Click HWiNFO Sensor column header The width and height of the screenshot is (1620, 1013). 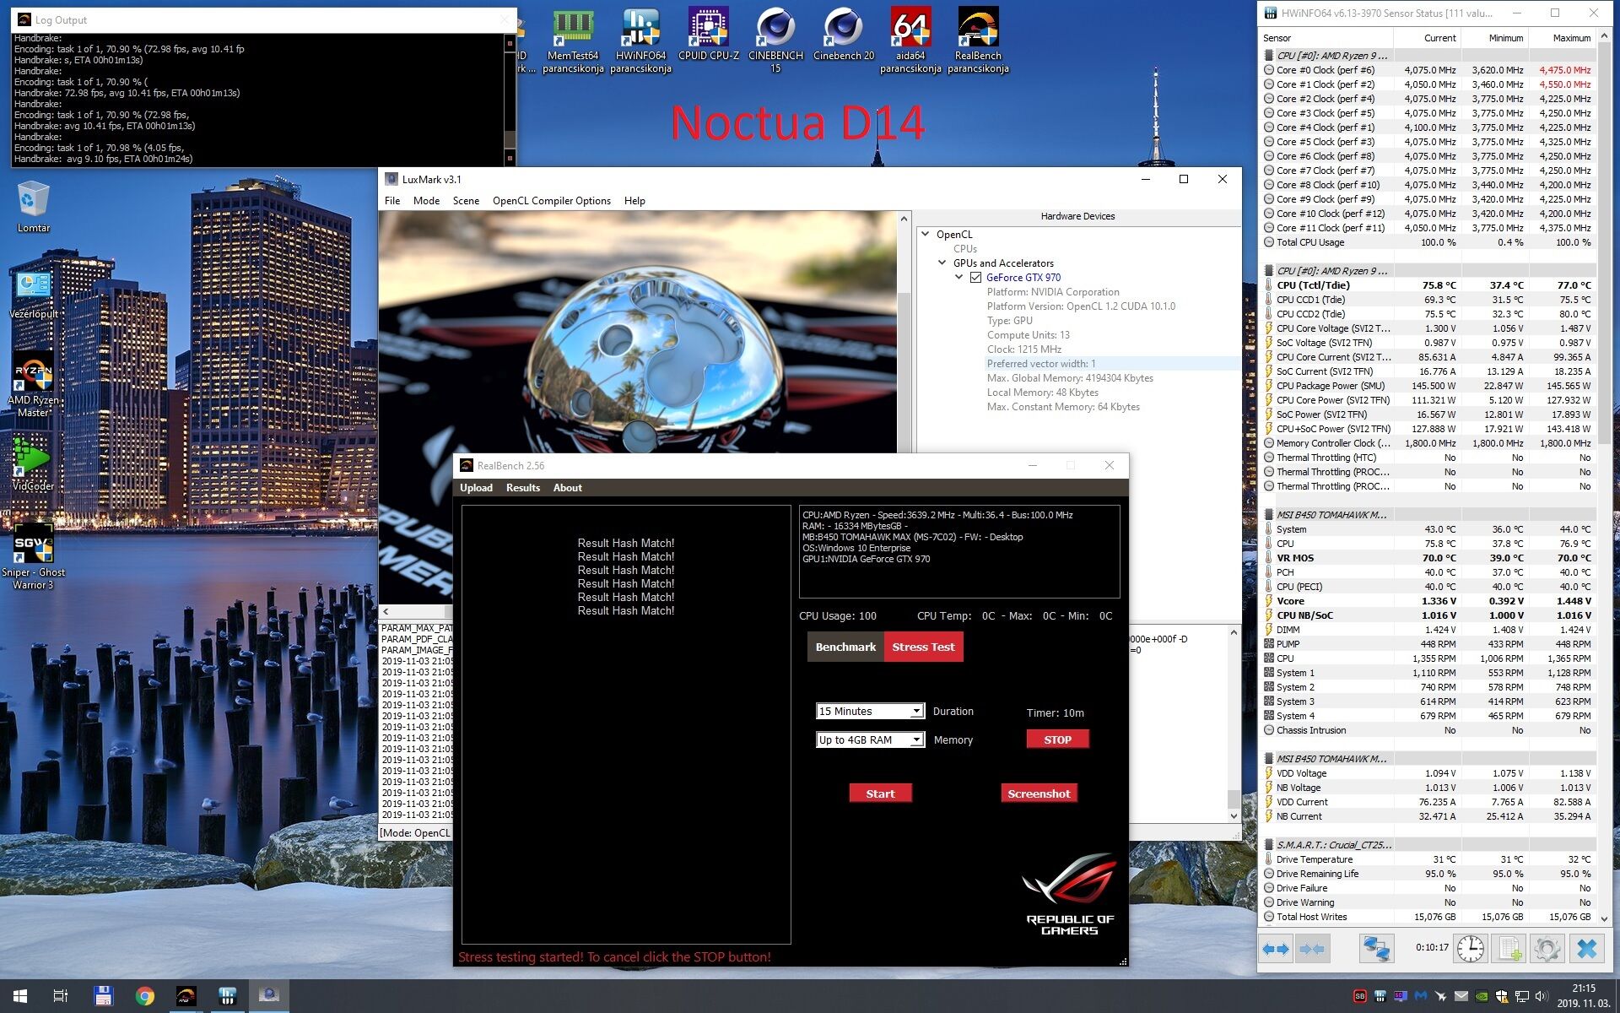point(1325,38)
